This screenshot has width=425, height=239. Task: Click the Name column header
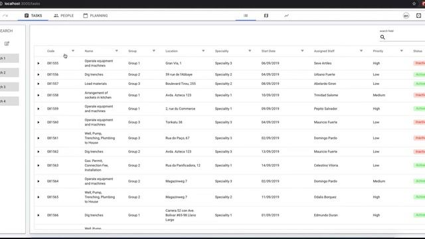point(88,51)
